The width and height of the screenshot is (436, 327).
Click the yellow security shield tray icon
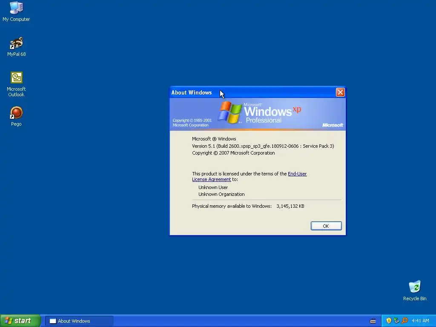click(x=389, y=321)
